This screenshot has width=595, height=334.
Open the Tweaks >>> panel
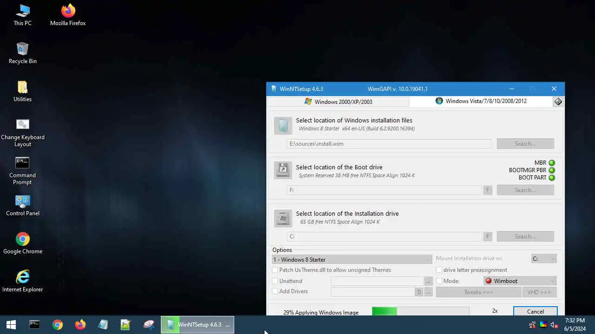point(478,292)
